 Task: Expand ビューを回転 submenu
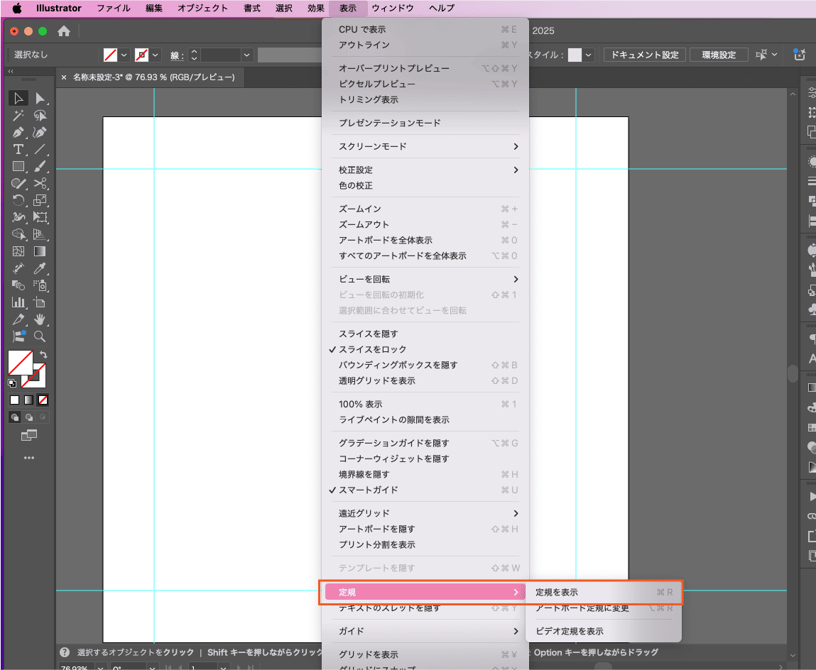coord(425,280)
